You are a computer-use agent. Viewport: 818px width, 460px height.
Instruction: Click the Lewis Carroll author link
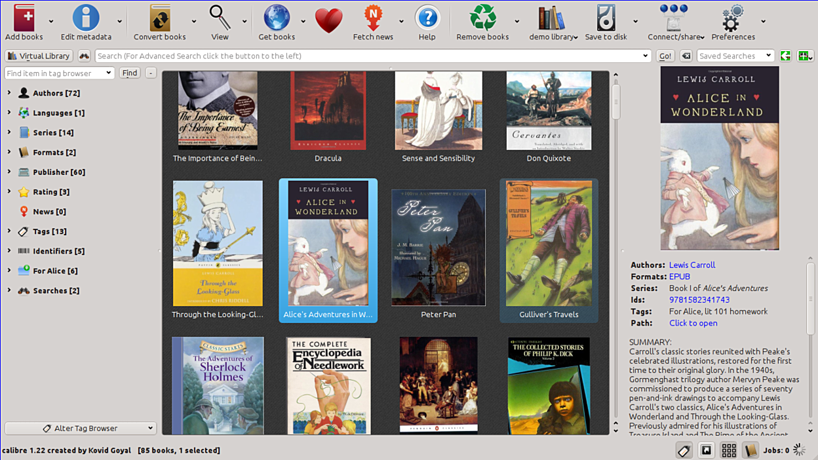tap(691, 265)
